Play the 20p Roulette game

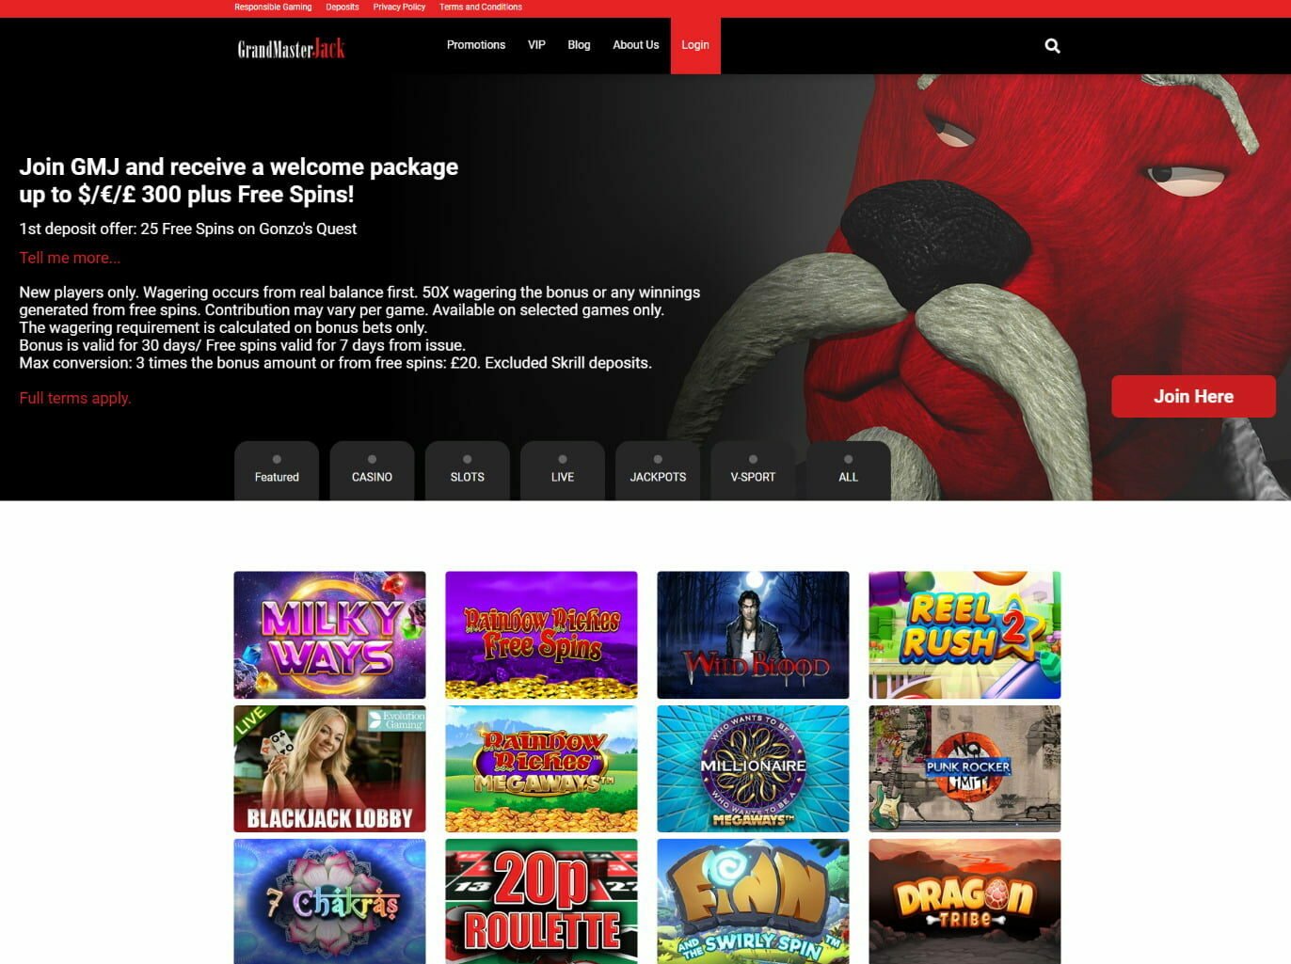point(541,901)
